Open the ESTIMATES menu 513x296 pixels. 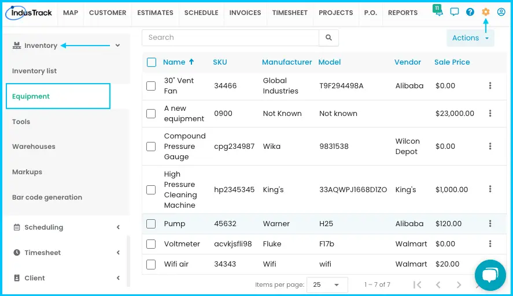pos(156,13)
